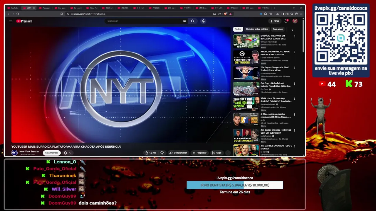Close the active YouTube browser tab

(34, 8)
